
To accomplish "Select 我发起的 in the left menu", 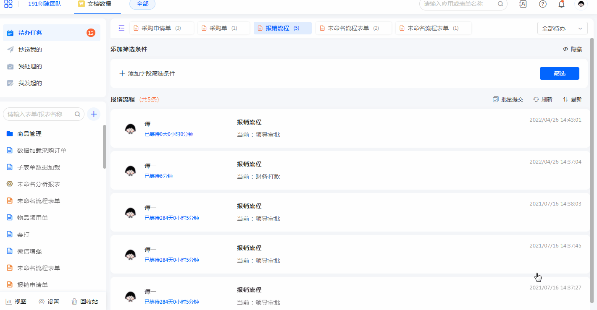I will coord(30,83).
